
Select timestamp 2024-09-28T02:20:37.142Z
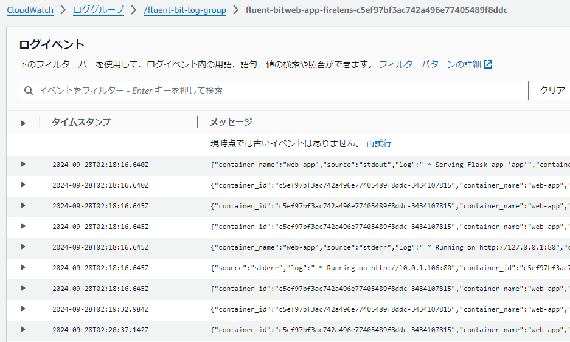[x=100, y=330]
